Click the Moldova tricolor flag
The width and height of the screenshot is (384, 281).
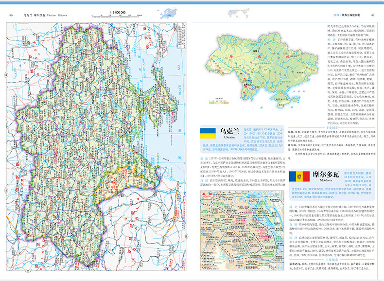tap(299, 176)
